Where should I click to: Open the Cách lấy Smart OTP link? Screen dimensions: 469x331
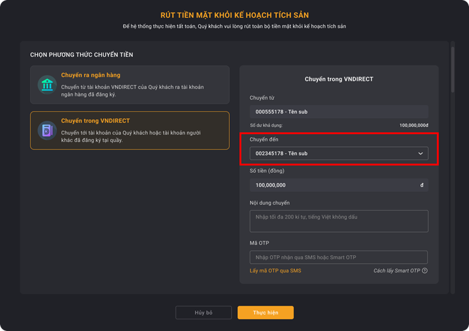(397, 270)
